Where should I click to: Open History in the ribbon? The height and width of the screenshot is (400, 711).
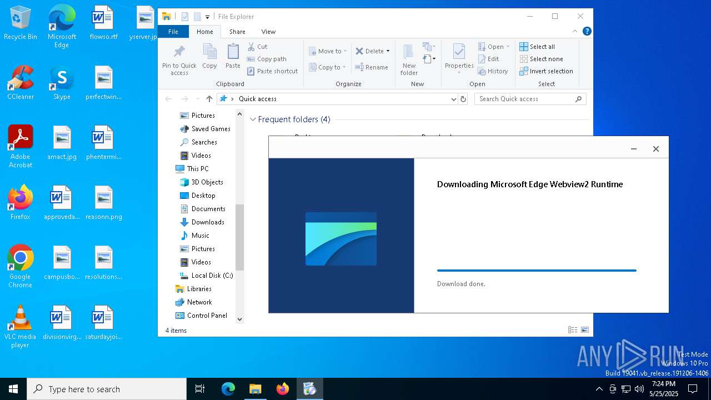pyautogui.click(x=493, y=71)
